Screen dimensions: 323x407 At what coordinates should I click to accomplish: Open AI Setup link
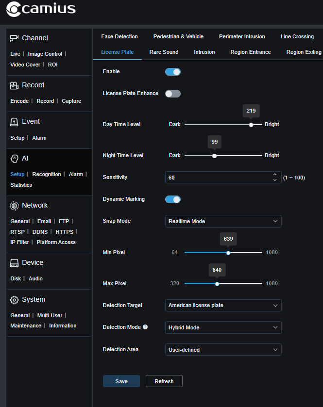click(x=17, y=175)
